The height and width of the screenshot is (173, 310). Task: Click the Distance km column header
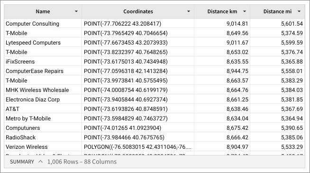pyautogui.click(x=222, y=11)
